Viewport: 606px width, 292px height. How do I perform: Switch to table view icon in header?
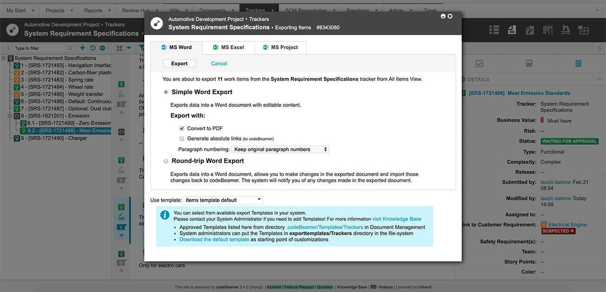[x=494, y=30]
